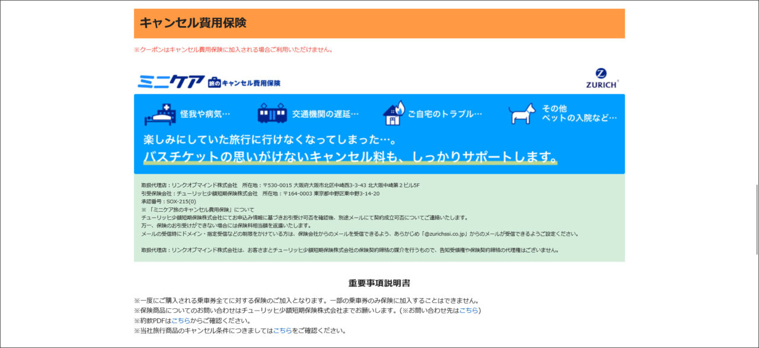The image size is (759, 348).
Task: Click the Zurich logo
Action: 602,78
